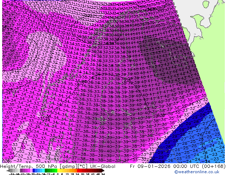Click the light pink swatch left of dark blue
This screenshot has height=175, width=227.
click(x=31, y=170)
